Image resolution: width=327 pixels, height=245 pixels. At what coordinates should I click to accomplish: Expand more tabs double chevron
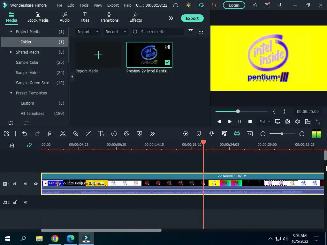coord(171,18)
